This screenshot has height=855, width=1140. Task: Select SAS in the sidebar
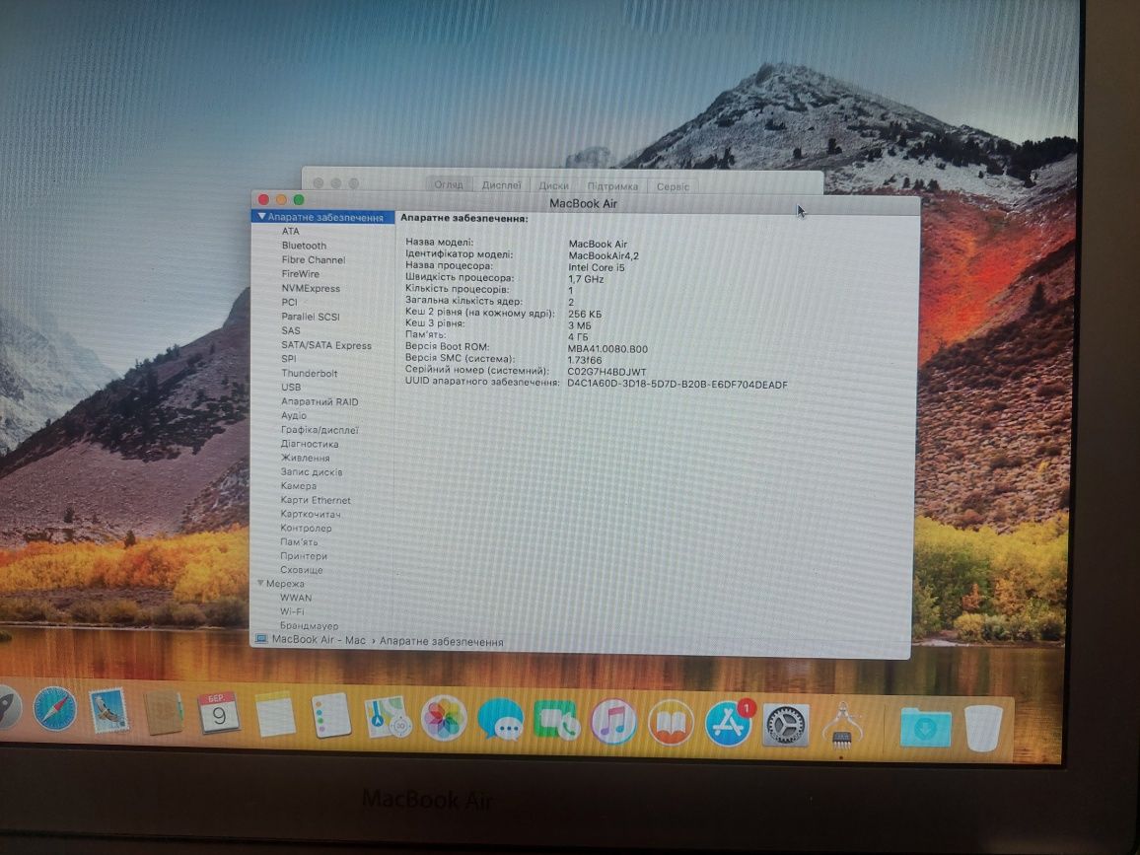291,330
